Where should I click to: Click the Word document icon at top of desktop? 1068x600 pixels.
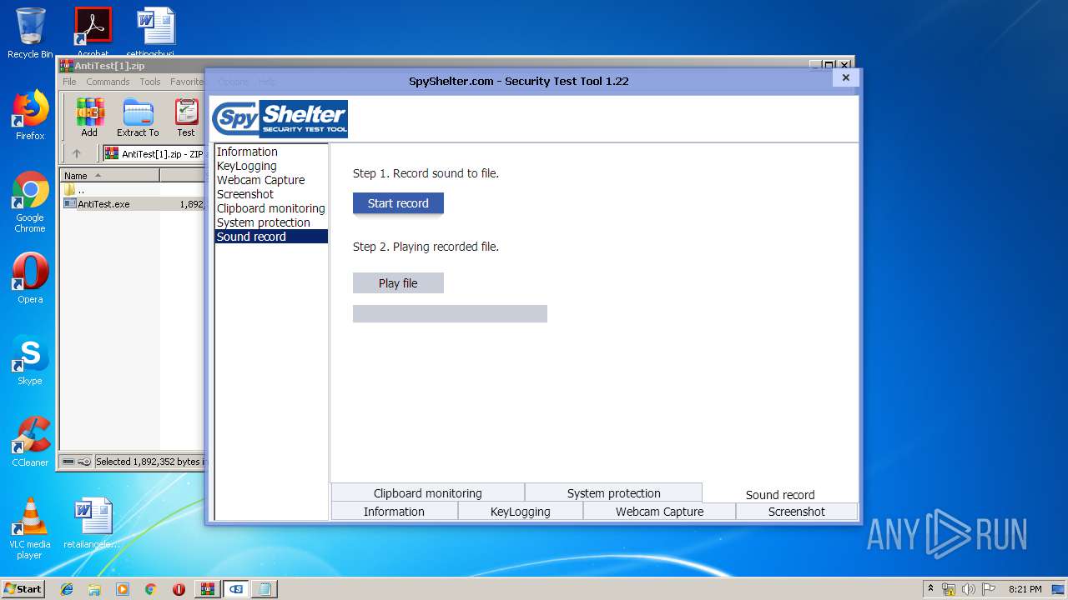tap(156, 32)
